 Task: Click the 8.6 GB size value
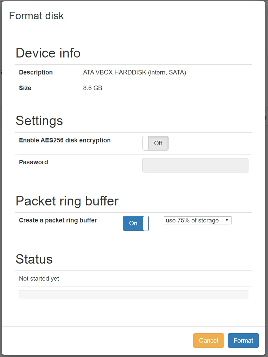click(x=93, y=88)
